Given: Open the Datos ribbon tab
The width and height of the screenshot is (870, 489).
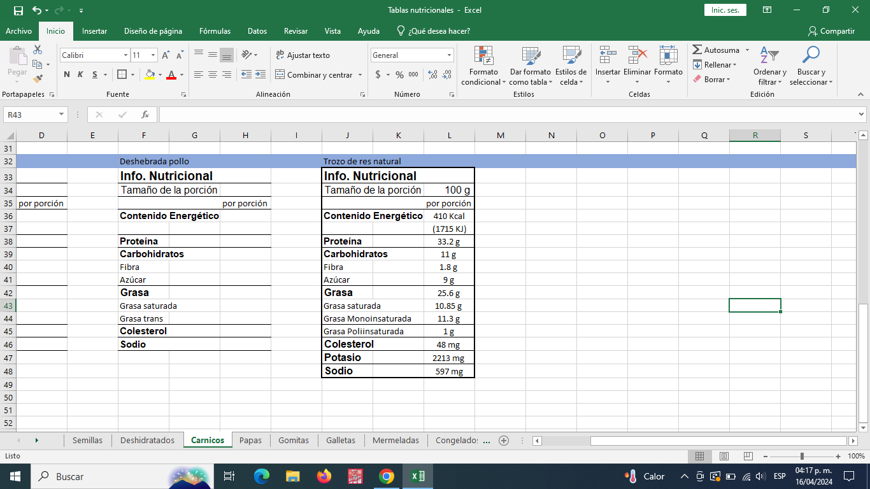Looking at the screenshot, I should point(257,31).
